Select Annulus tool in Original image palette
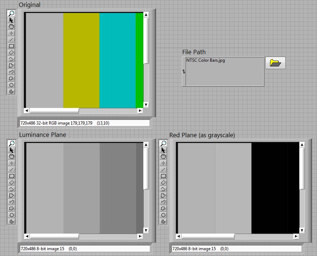 11,91
